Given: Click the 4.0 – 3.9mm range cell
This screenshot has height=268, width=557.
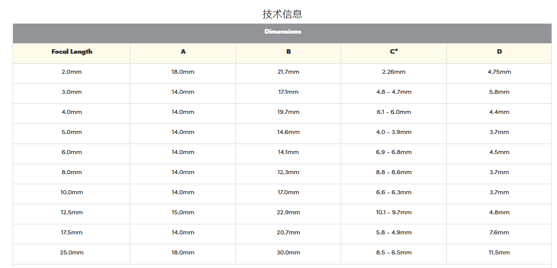Looking at the screenshot, I should point(393,132).
